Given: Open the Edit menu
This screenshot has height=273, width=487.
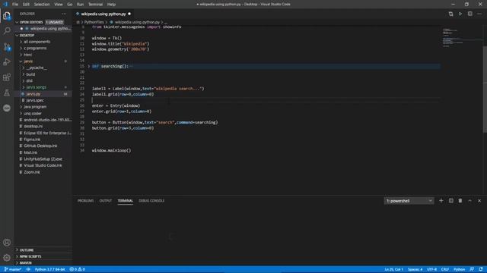Looking at the screenshot, I should (x=26, y=5).
